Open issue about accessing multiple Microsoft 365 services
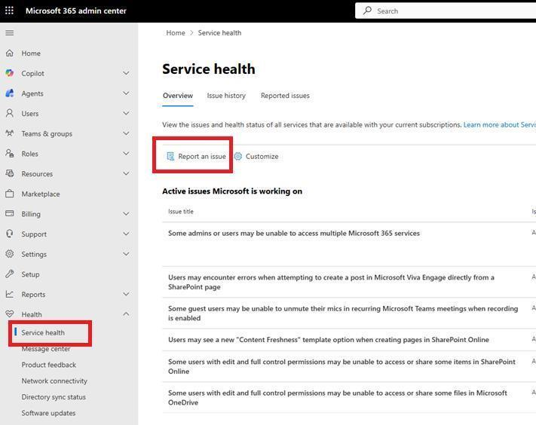Viewport: 536px width, 425px height. click(294, 234)
